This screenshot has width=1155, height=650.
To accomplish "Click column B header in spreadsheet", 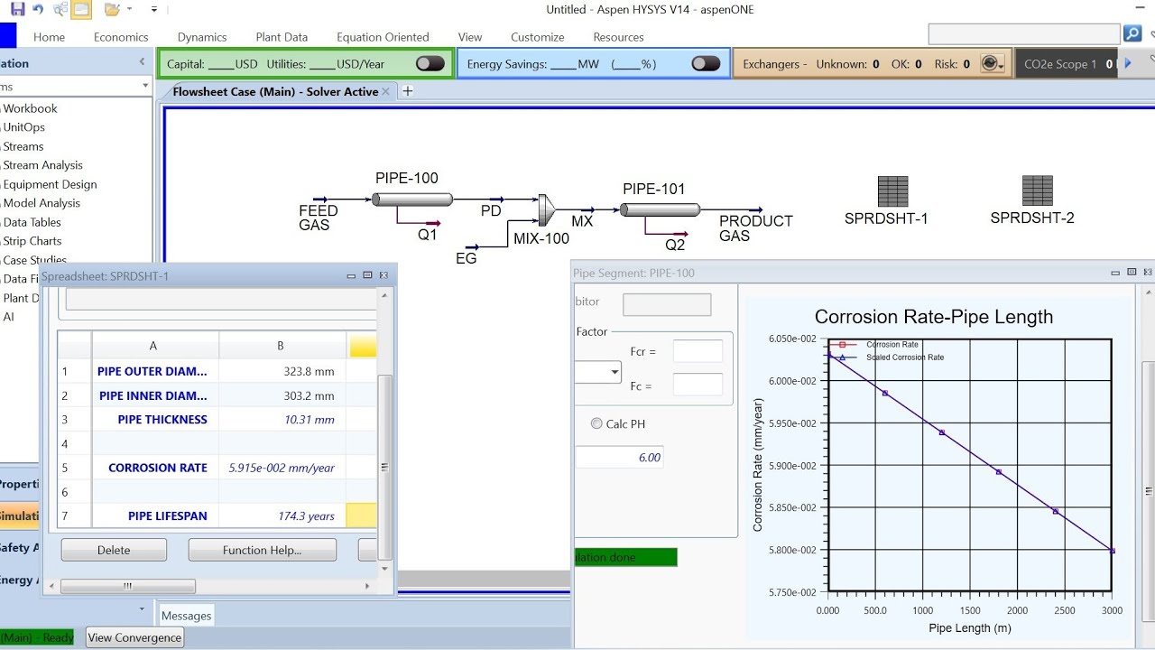I will tap(282, 345).
